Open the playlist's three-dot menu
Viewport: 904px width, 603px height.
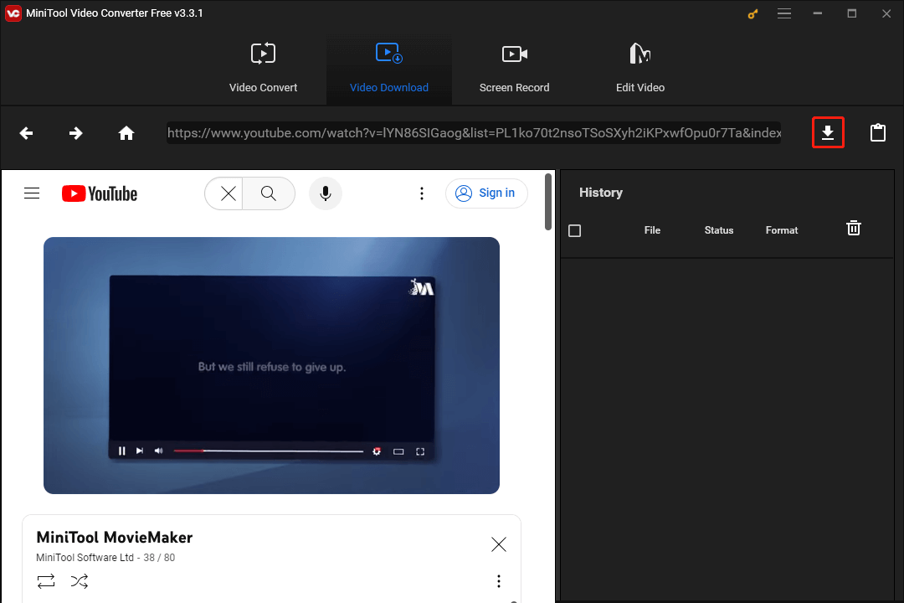(x=499, y=580)
